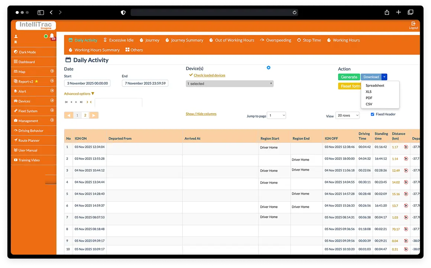Toggle the Fixed Header checkbox

[x=373, y=114]
